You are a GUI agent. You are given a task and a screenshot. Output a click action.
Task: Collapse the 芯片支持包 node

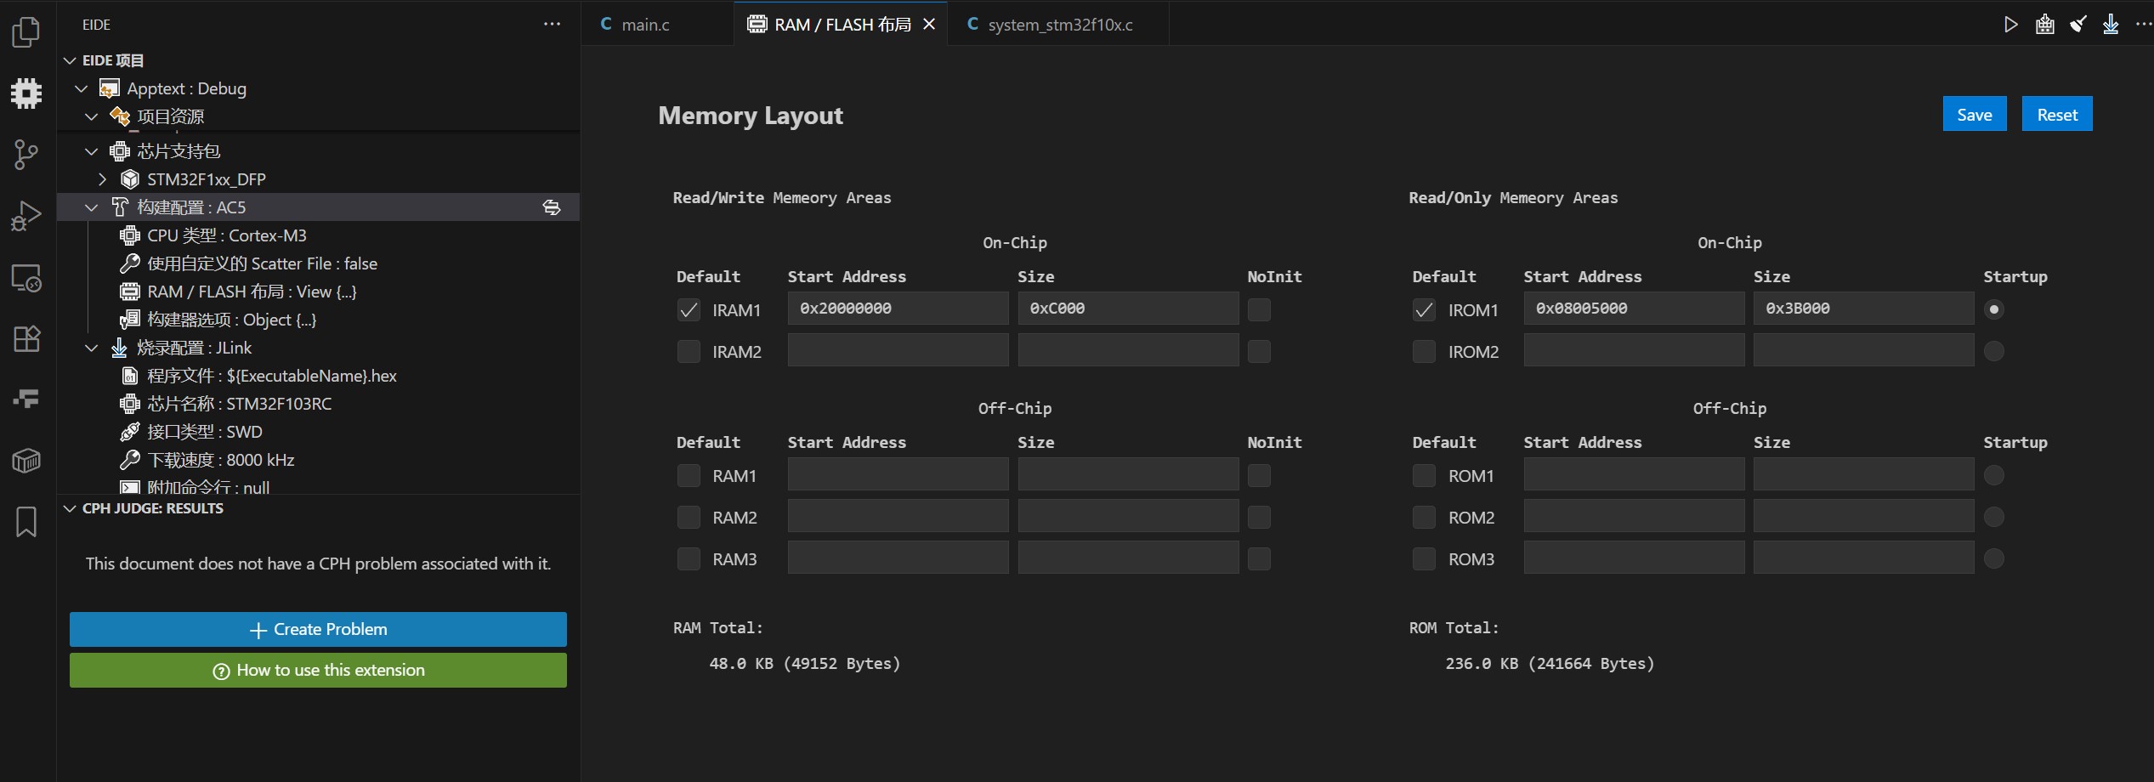coord(92,151)
